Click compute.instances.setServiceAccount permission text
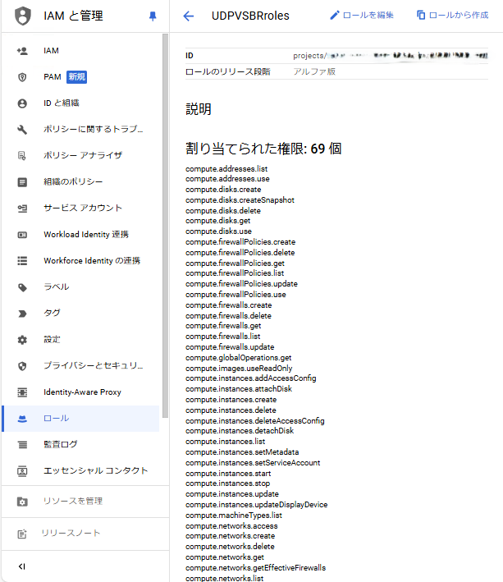The width and height of the screenshot is (503, 582). point(253,463)
